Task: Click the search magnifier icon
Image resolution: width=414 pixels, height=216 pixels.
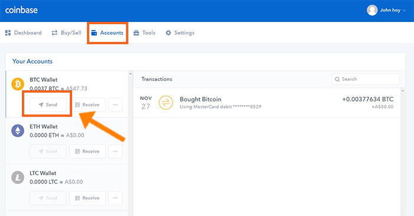Action: [337, 79]
